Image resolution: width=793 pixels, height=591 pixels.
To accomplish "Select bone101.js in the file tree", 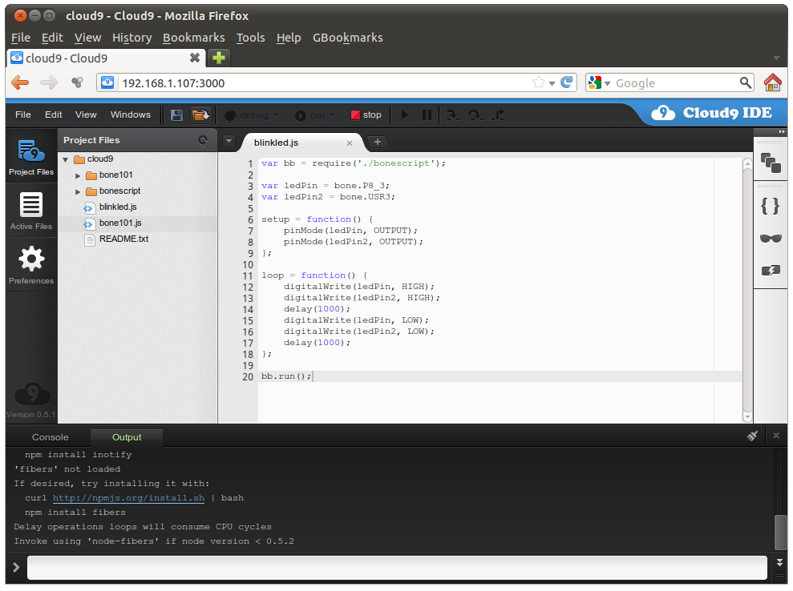I will 120,223.
